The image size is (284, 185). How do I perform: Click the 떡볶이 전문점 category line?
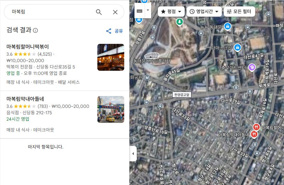click(x=20, y=67)
